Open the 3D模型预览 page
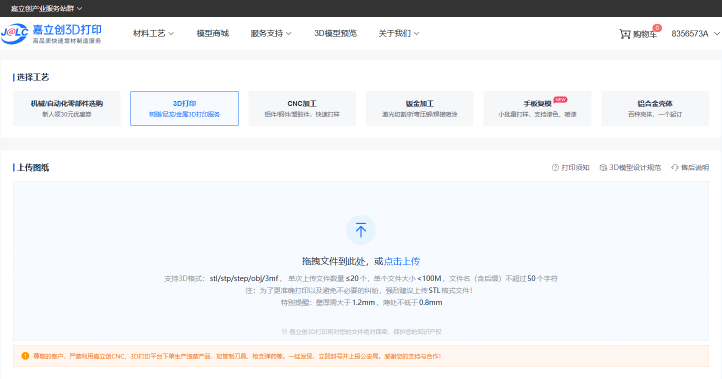722x379 pixels. 335,33
